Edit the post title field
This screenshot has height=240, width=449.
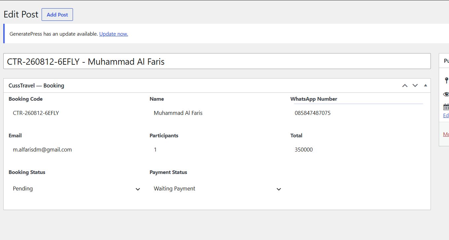pos(217,61)
